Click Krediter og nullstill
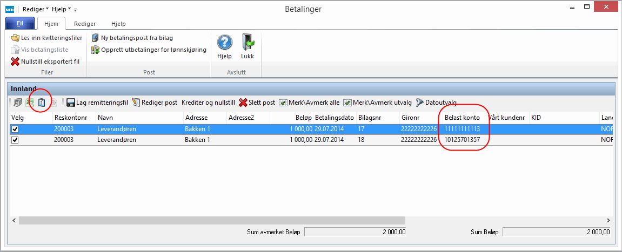Image resolution: width=622 pixels, height=252 pixels. pos(208,102)
